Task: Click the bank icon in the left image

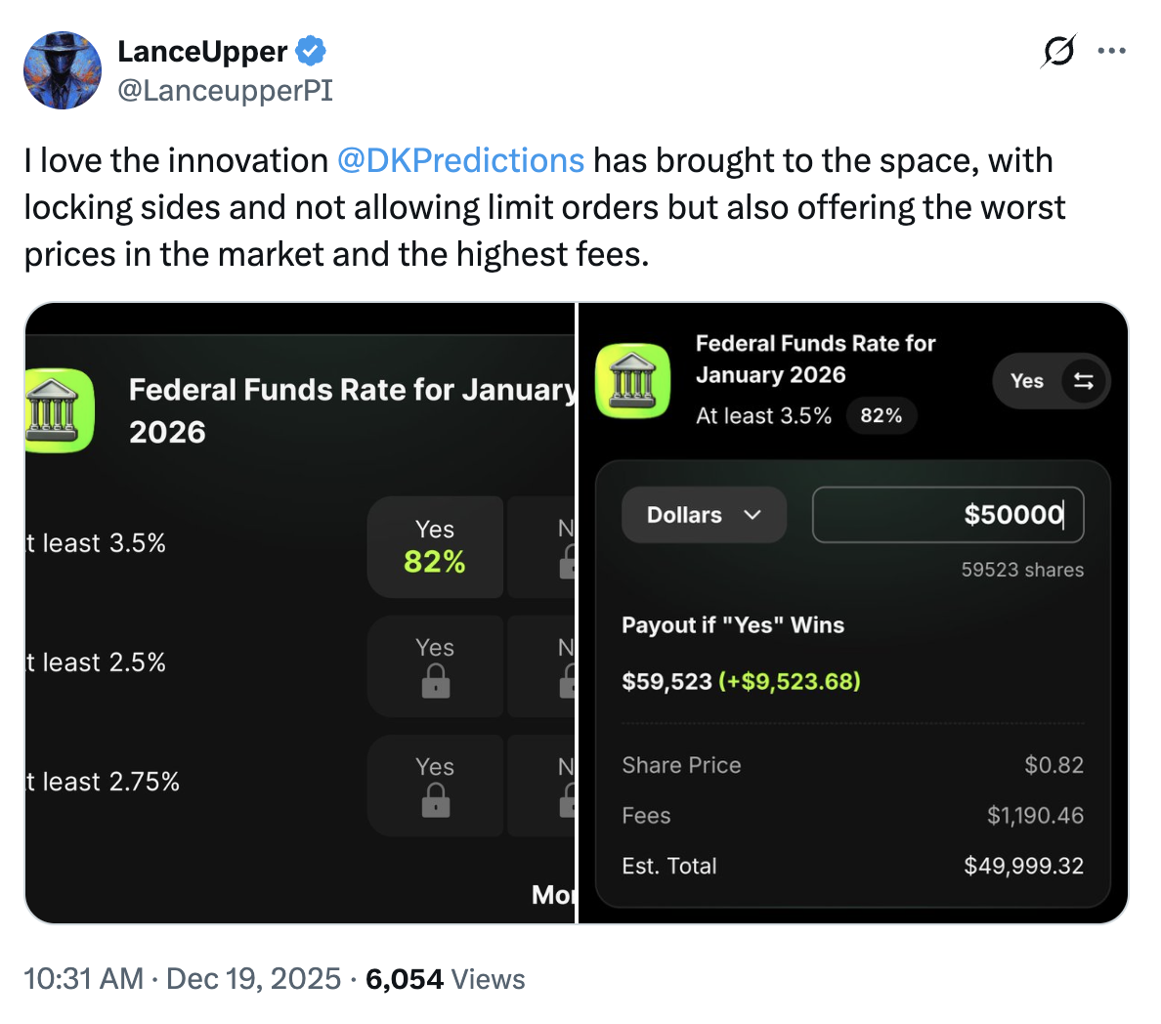Action: point(60,410)
